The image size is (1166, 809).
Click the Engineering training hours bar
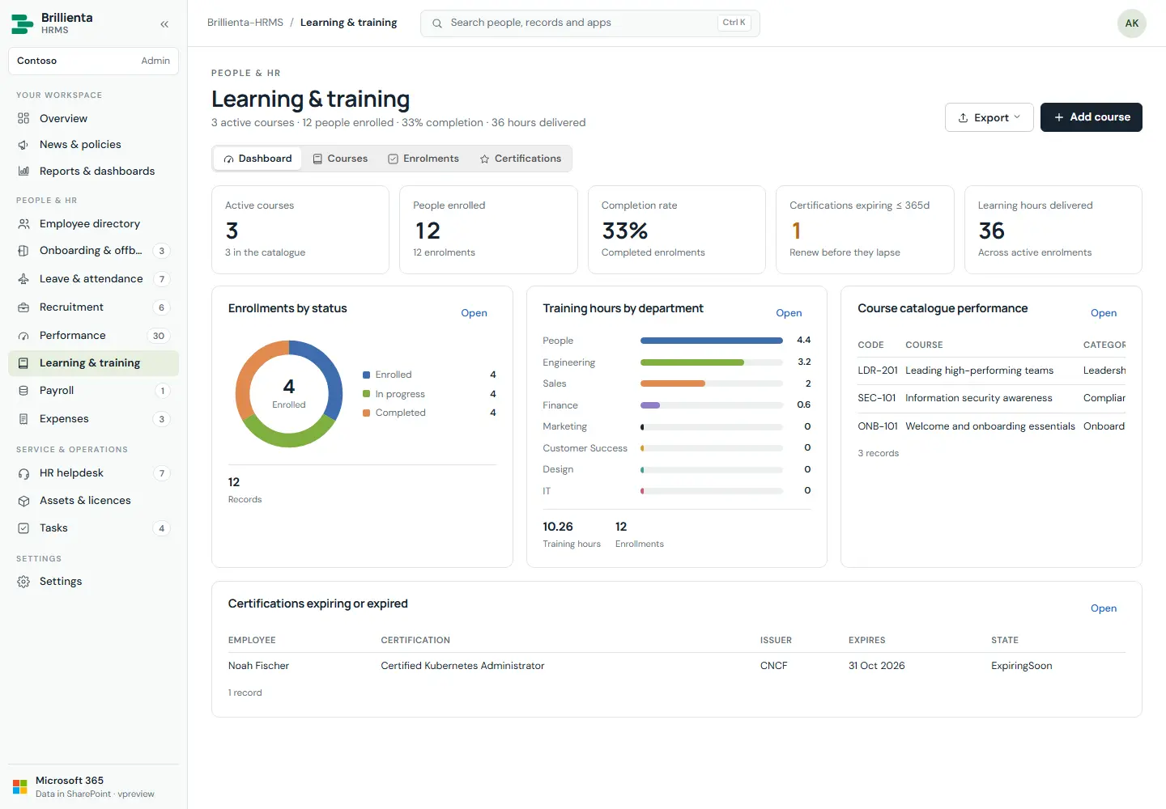click(x=692, y=362)
